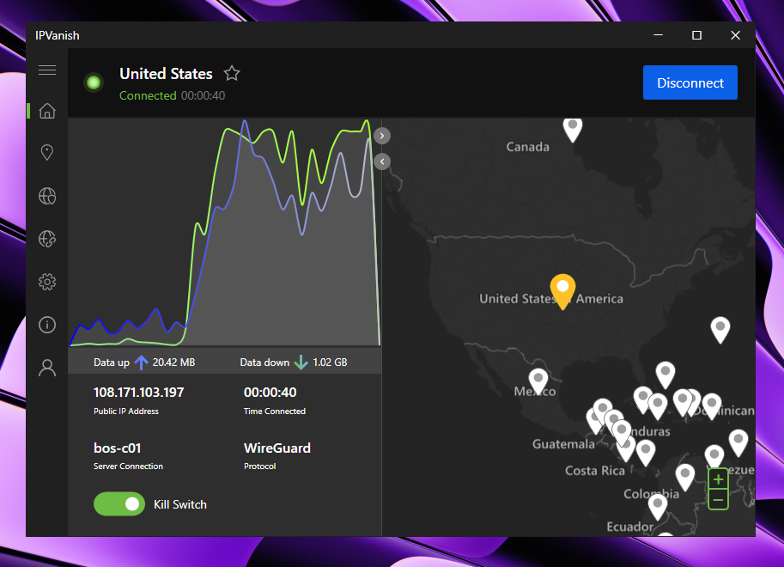Open the Locations pin icon in sidebar
The image size is (784, 567).
point(47,153)
